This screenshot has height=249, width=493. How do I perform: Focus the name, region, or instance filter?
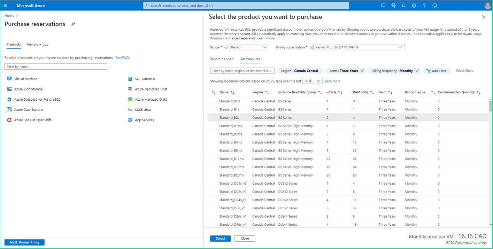242,71
